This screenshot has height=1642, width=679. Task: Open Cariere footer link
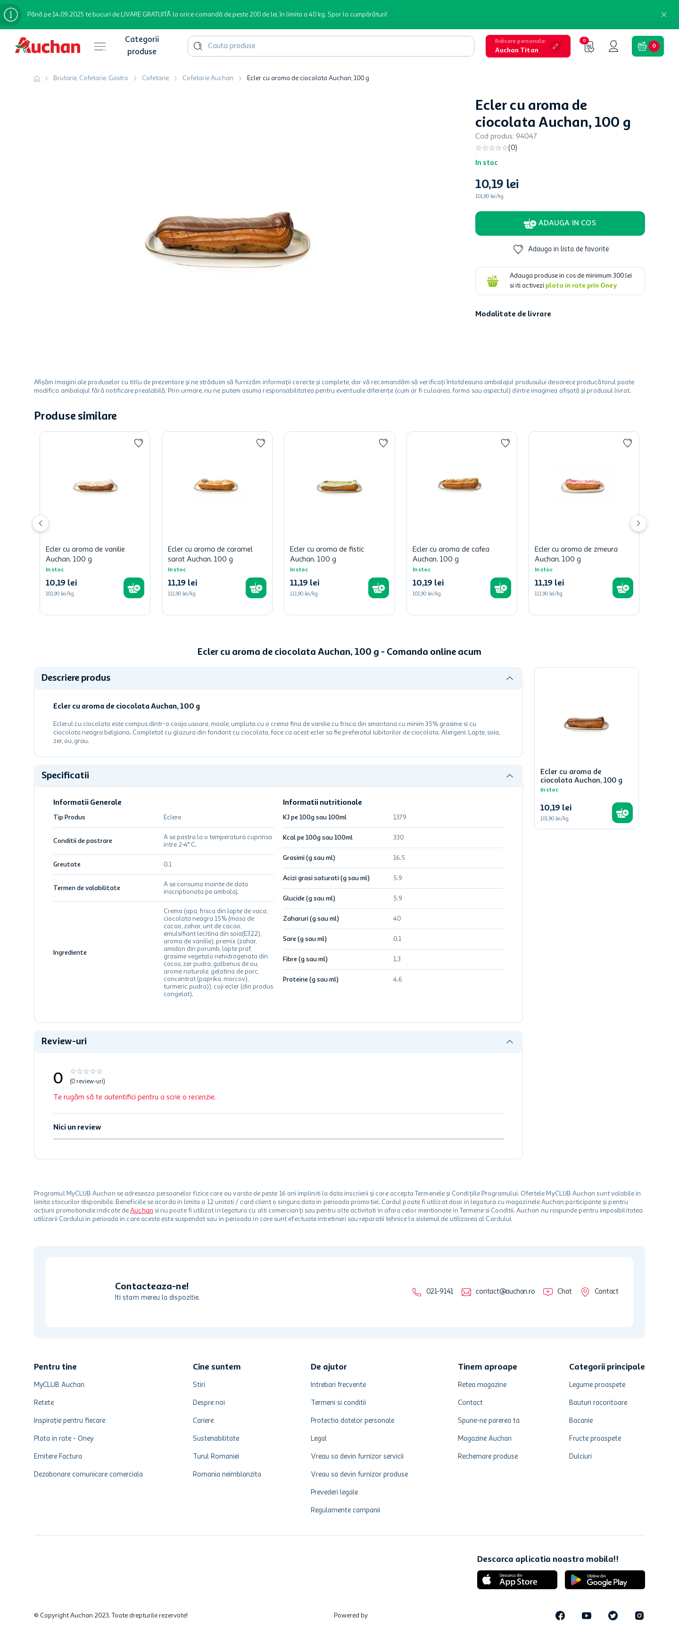[x=203, y=1420]
